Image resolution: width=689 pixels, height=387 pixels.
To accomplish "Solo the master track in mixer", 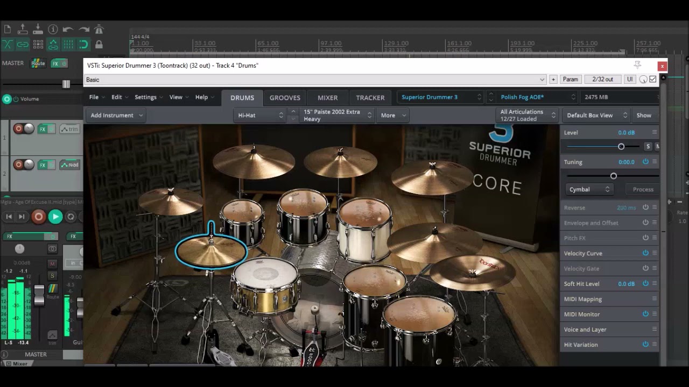I will (52, 276).
